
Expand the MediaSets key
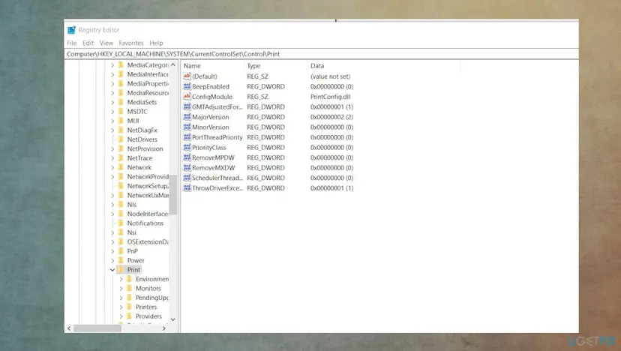[112, 102]
